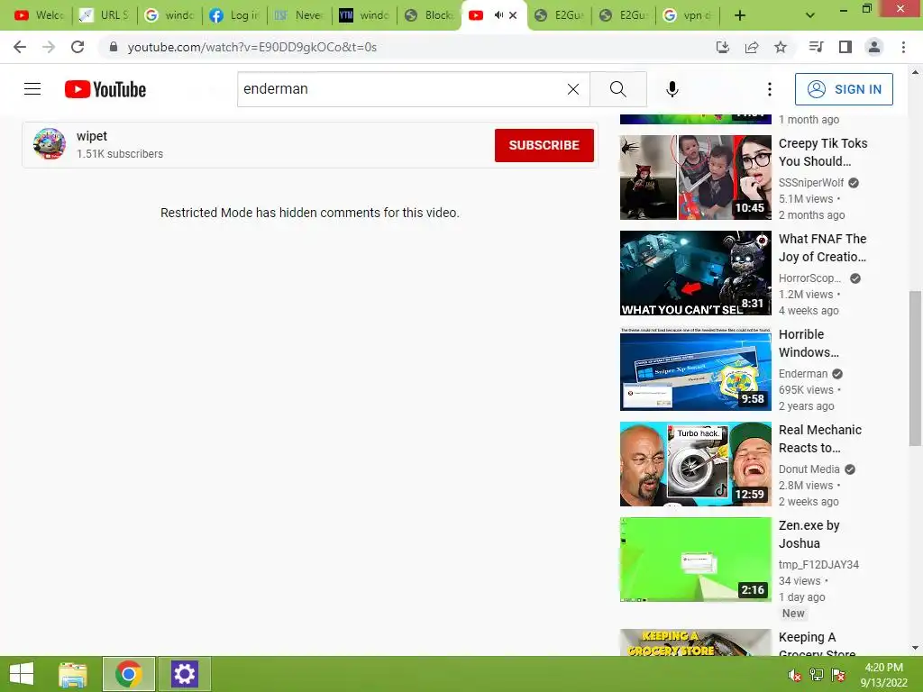Go back with browser back arrow
This screenshot has width=923, height=692.
(x=20, y=47)
